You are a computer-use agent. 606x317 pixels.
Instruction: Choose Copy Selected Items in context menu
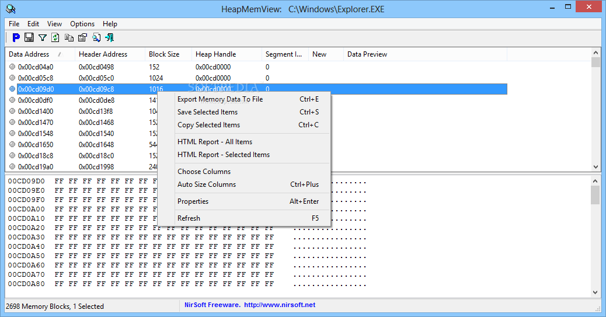point(244,125)
